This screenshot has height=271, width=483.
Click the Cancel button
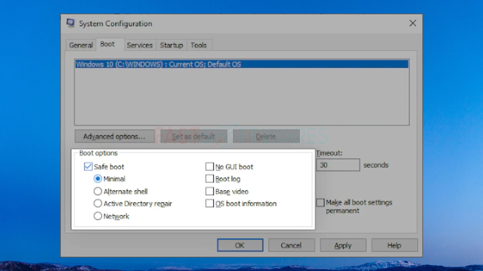[291, 245]
